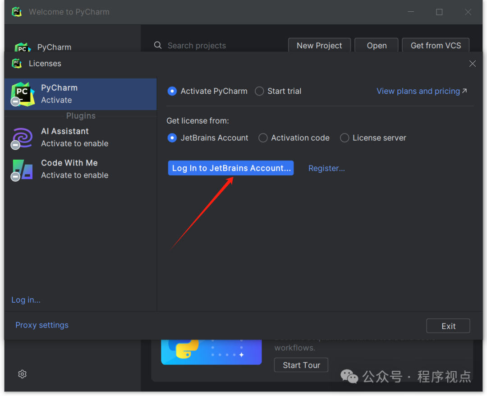Screen dimensions: 487x396
Task: Click the Licenses dialog title icon
Action: click(x=17, y=63)
